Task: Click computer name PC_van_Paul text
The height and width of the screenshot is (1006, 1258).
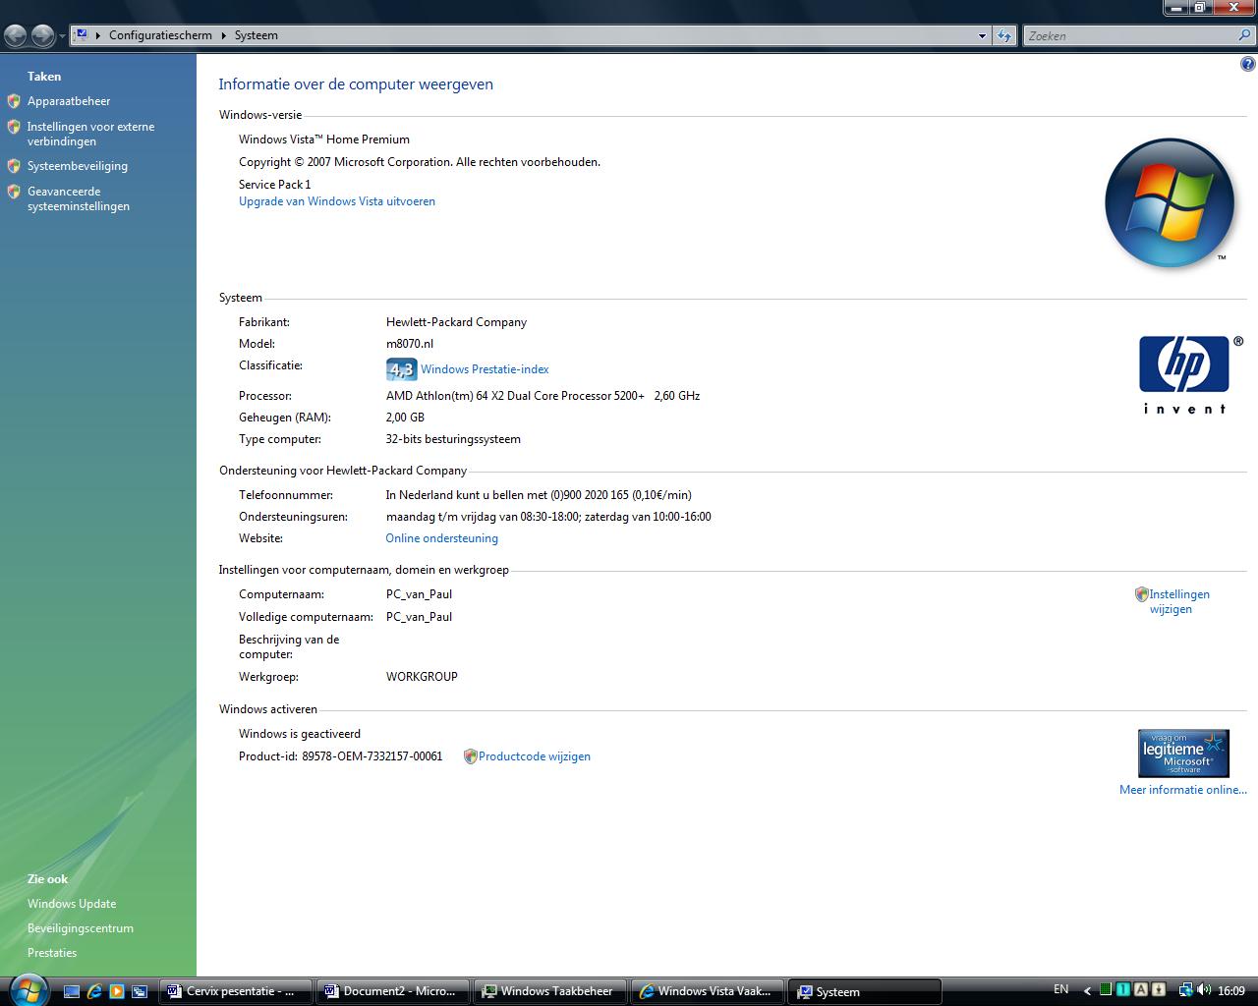Action: pyautogui.click(x=420, y=594)
